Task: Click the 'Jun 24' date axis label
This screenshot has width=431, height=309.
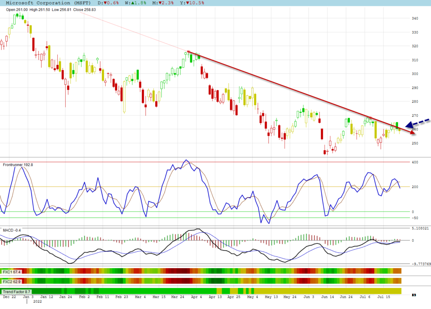Action: point(346,297)
